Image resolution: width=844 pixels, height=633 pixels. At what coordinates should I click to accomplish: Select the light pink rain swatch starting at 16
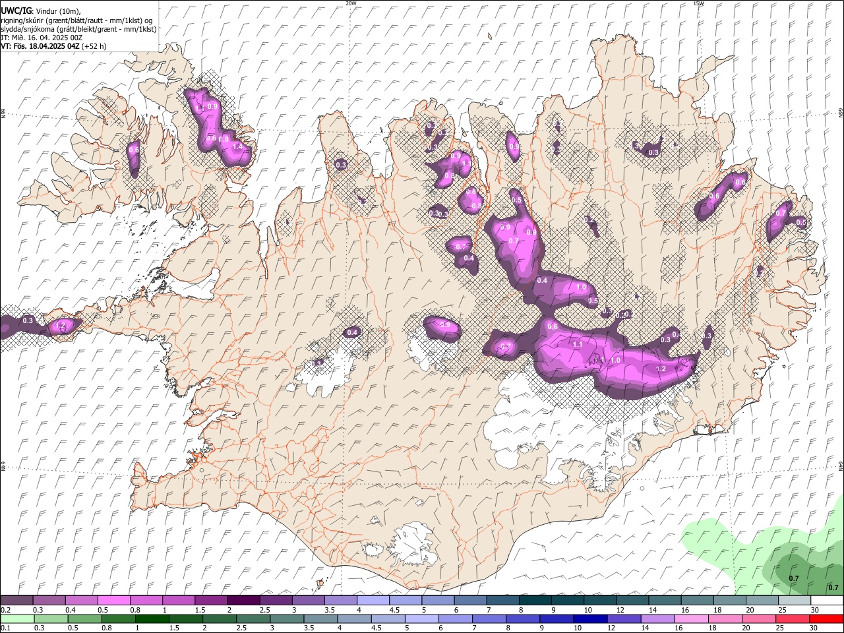(x=692, y=619)
